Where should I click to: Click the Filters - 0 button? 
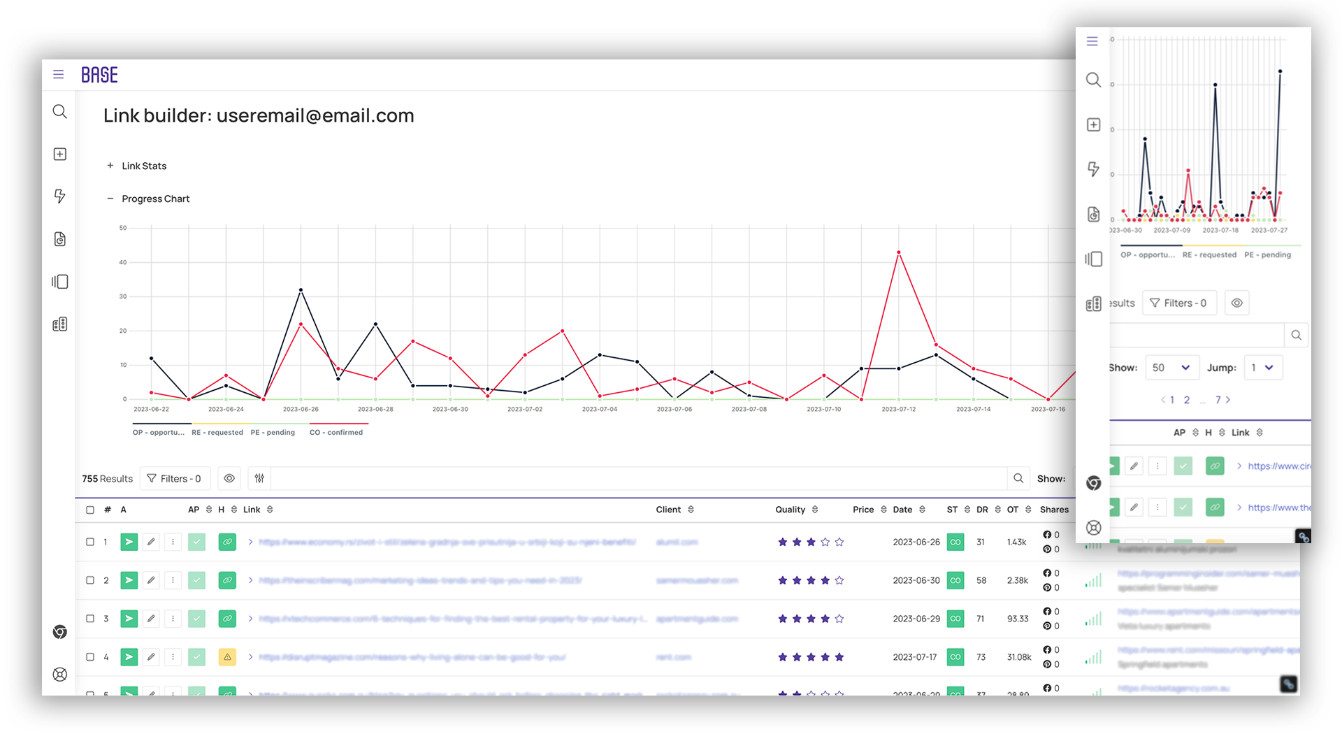tap(175, 478)
